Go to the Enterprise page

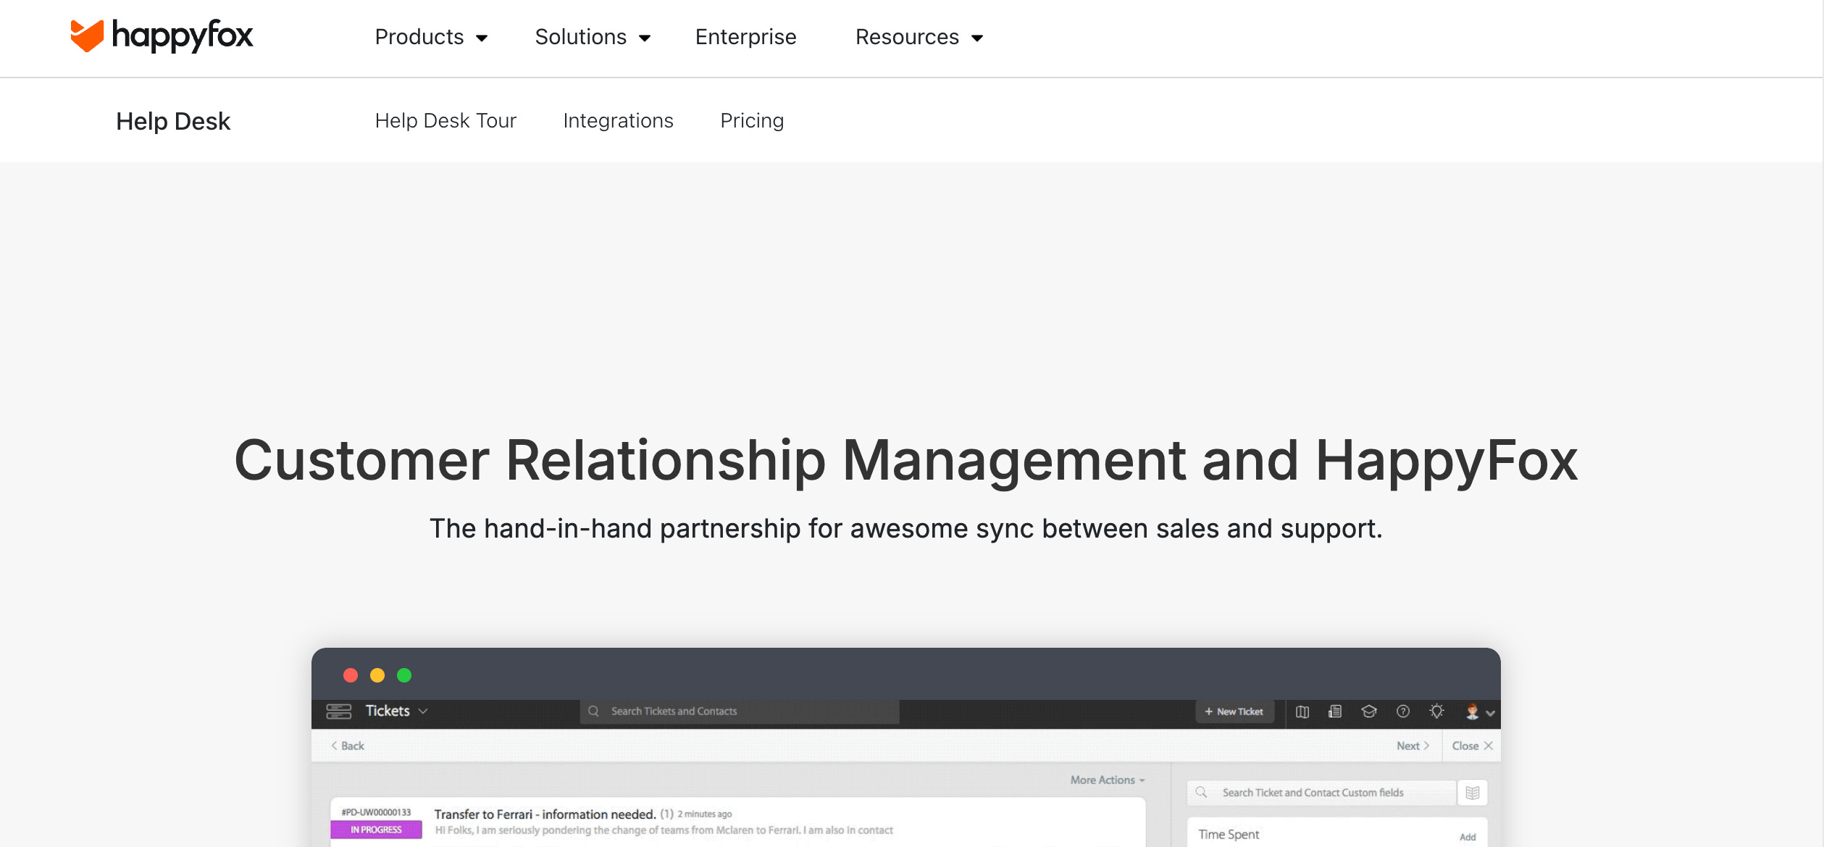click(x=745, y=37)
